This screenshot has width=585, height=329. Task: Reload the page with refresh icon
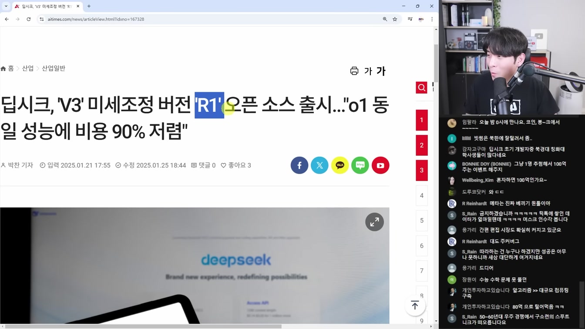point(29,19)
